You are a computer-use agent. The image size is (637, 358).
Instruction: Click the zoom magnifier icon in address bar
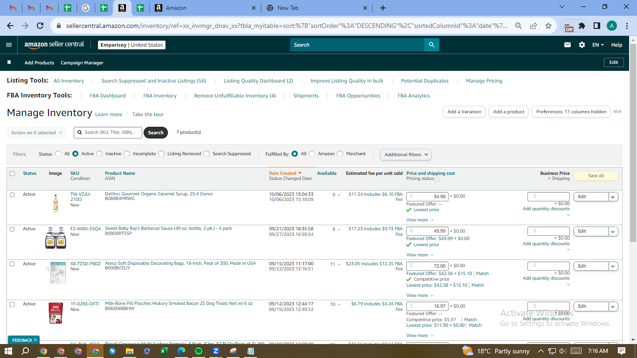pos(519,26)
